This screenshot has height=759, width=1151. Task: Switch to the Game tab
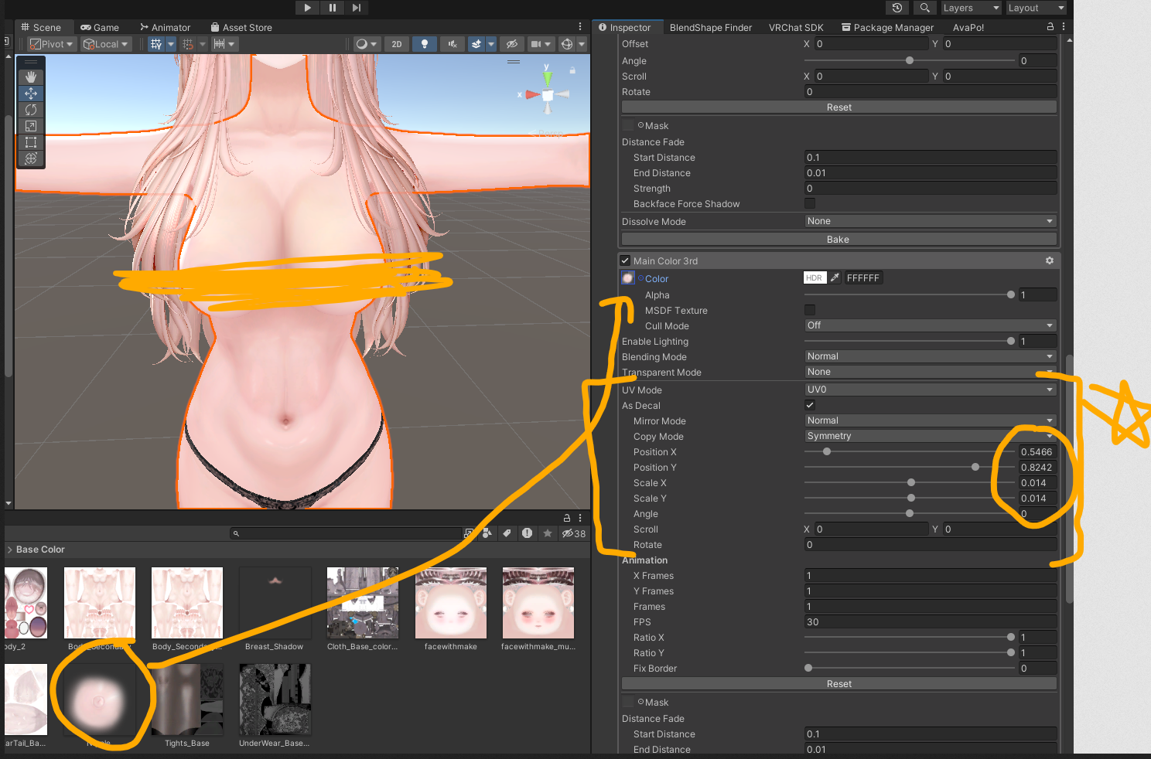(100, 27)
